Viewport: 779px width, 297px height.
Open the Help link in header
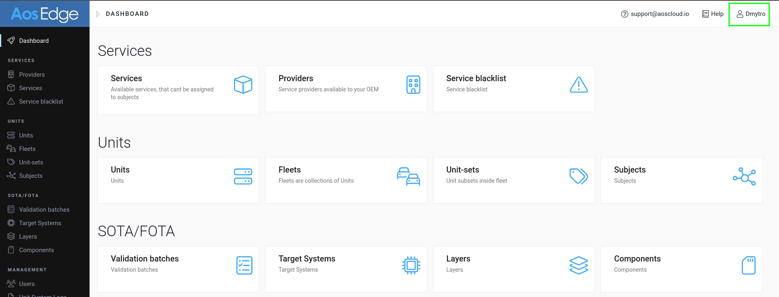[x=713, y=14]
